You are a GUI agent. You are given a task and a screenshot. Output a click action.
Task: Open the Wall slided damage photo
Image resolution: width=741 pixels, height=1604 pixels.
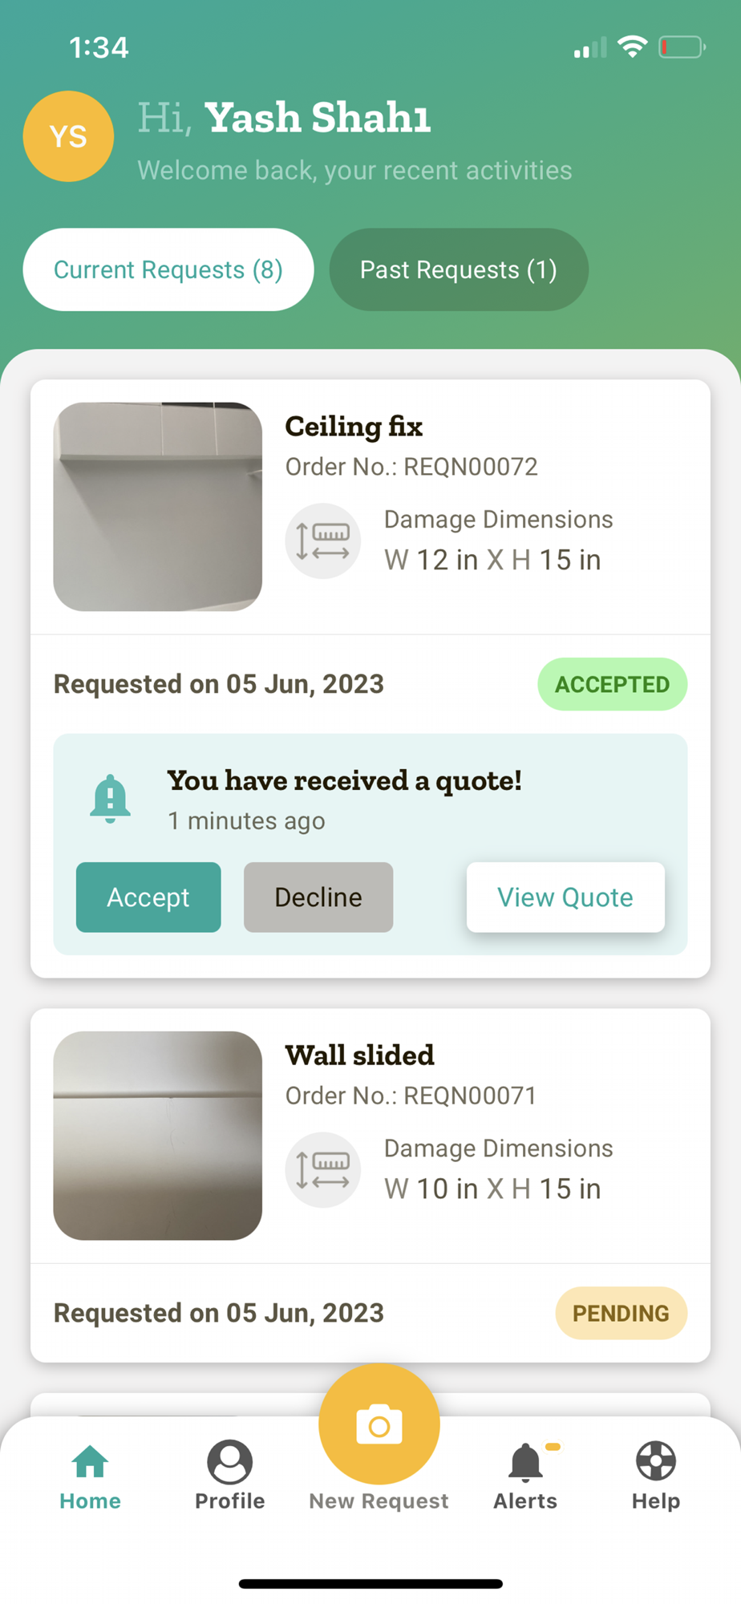click(x=158, y=1136)
